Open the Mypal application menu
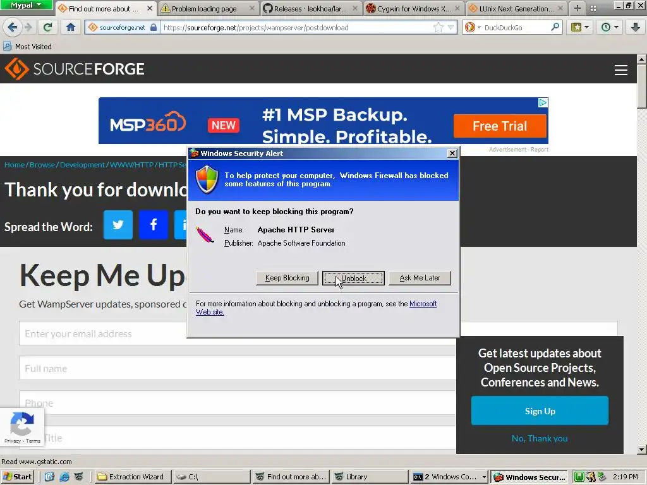 pyautogui.click(x=26, y=5)
